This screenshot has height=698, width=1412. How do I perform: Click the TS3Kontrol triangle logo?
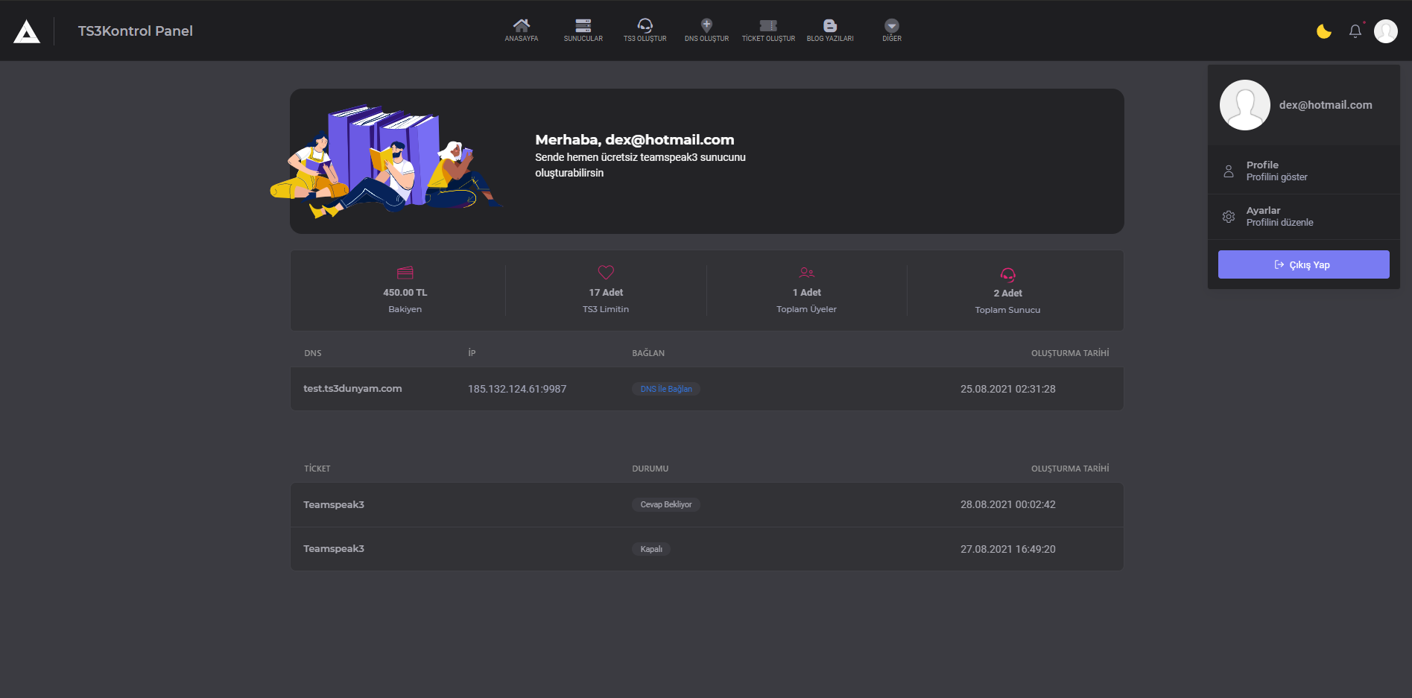[x=27, y=31]
